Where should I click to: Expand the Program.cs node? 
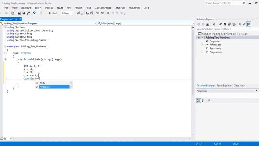pos(202,52)
